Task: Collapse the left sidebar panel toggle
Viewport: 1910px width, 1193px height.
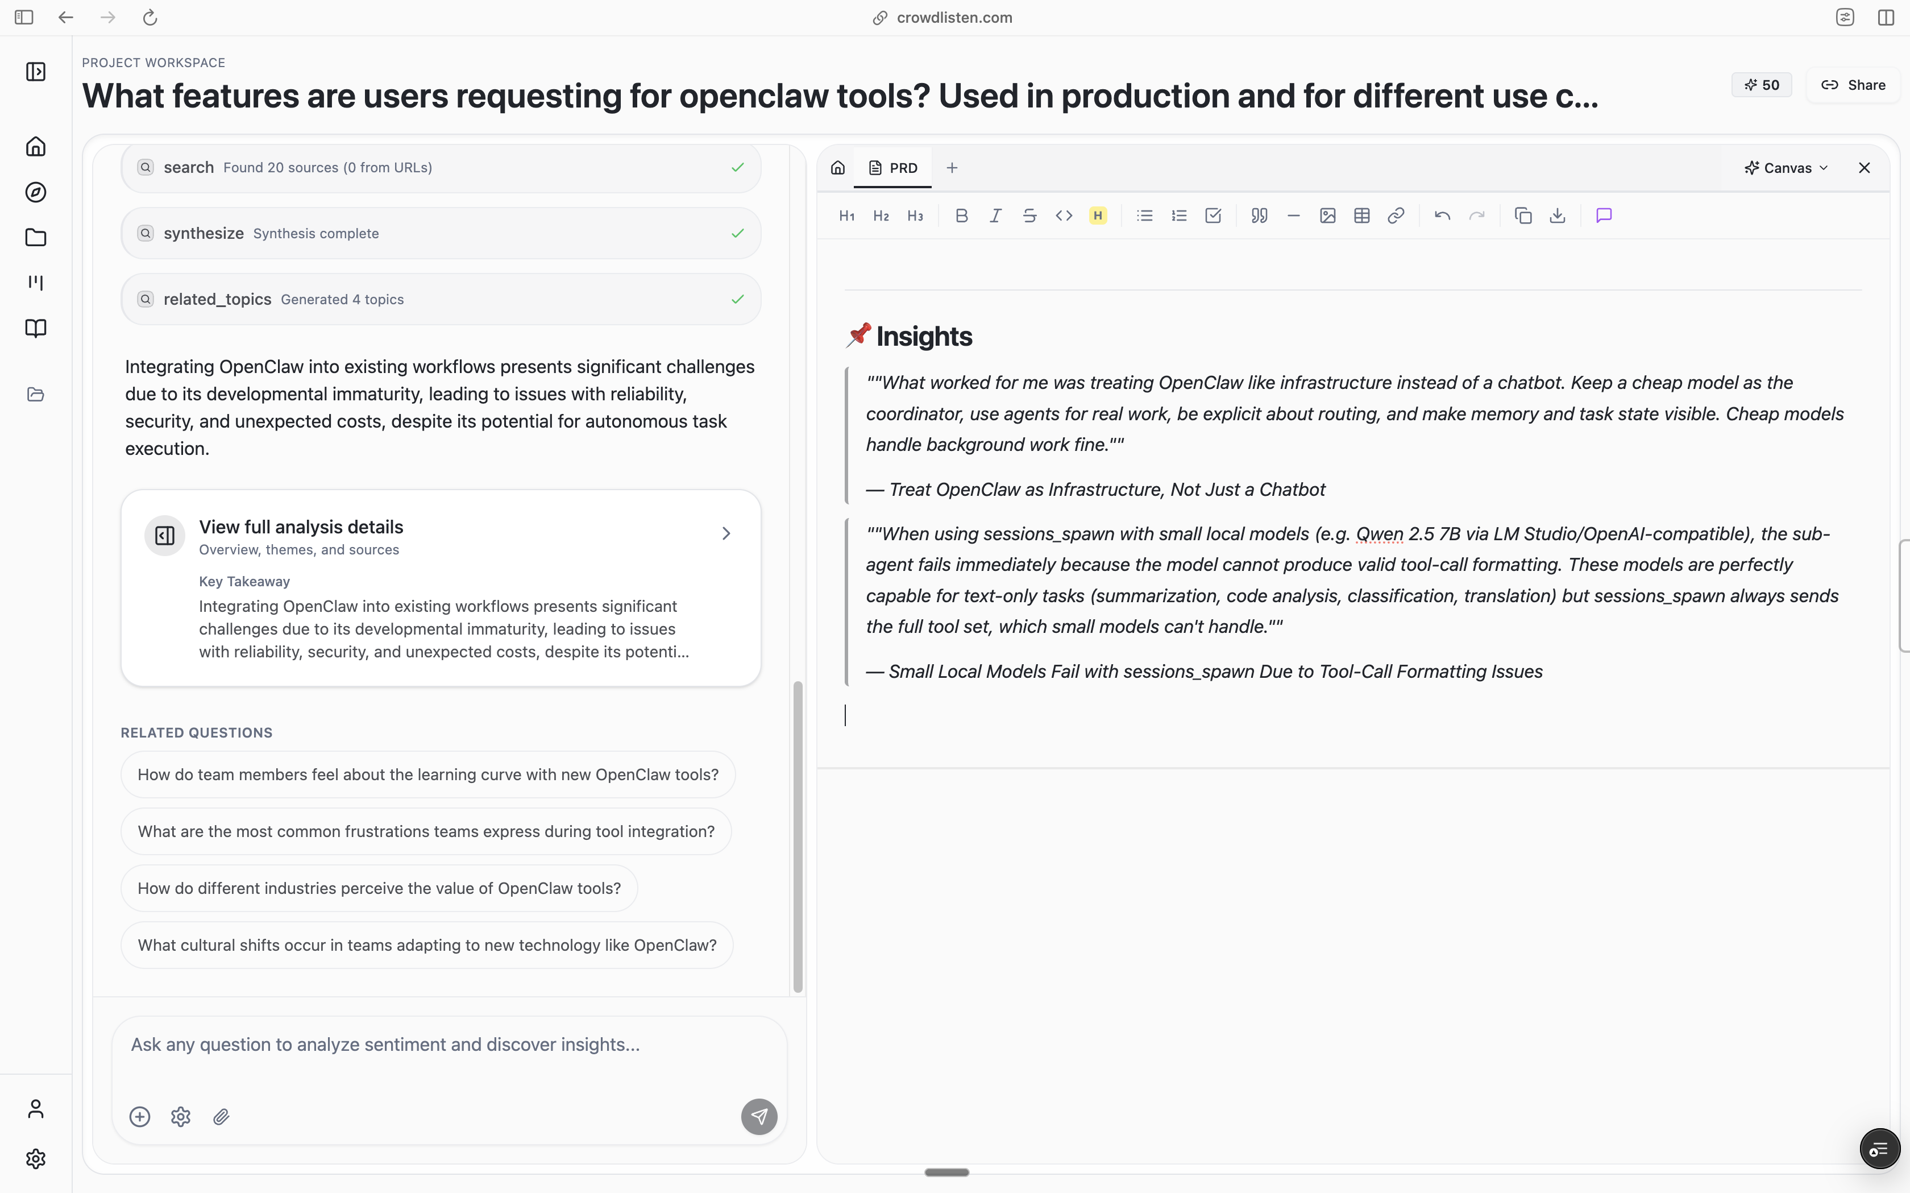Action: coord(35,72)
